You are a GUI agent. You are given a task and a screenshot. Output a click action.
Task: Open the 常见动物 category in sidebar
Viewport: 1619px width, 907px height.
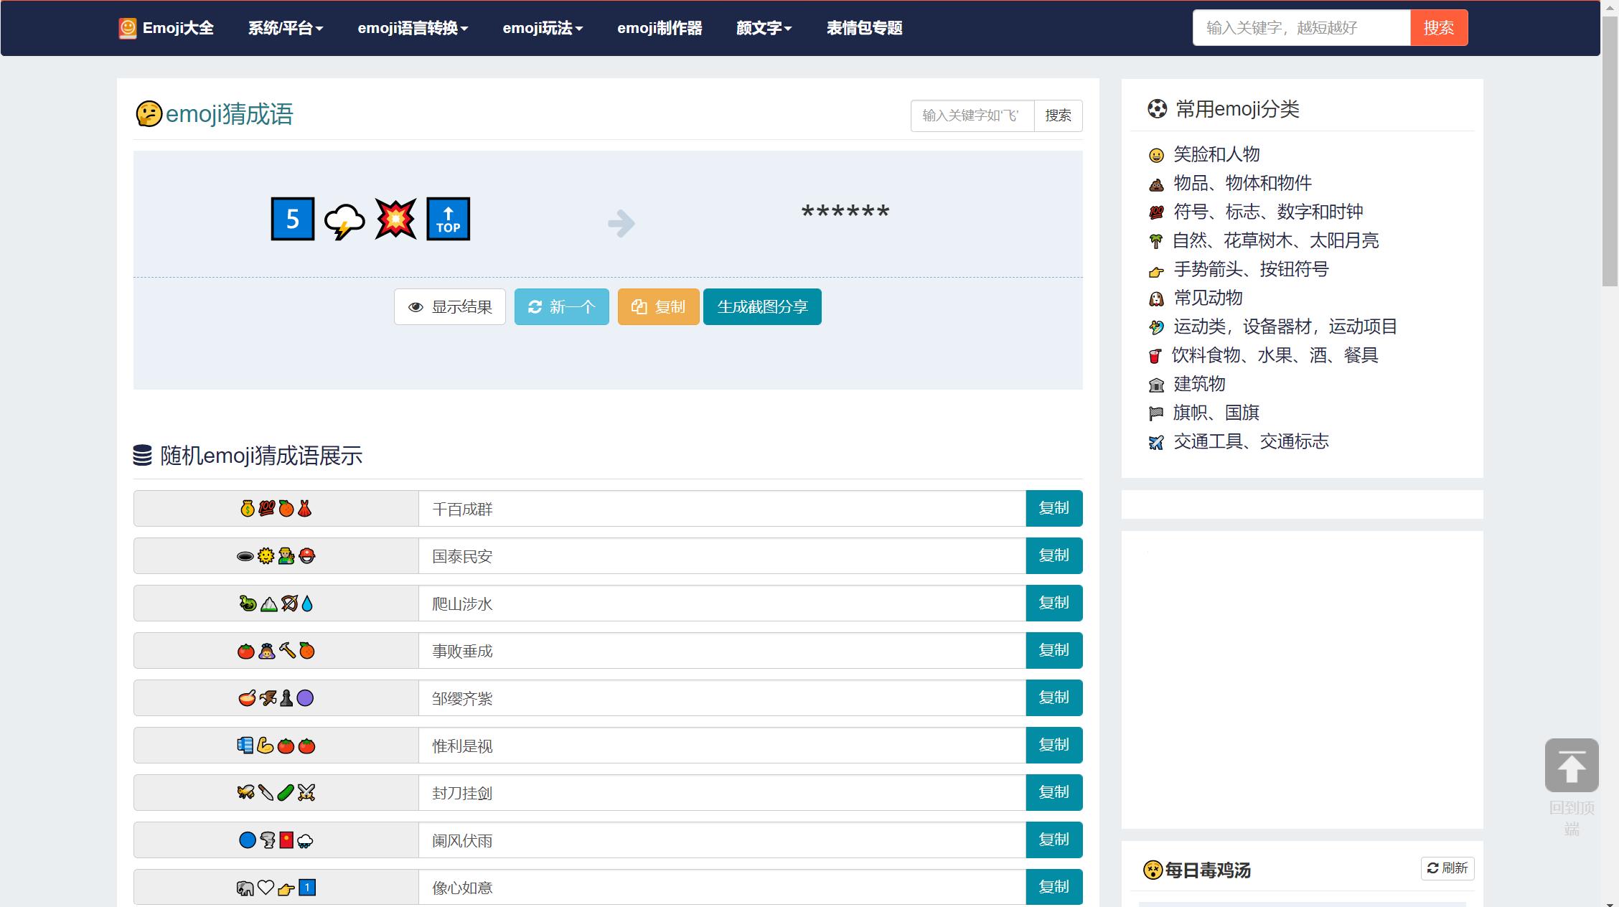[x=1207, y=299]
